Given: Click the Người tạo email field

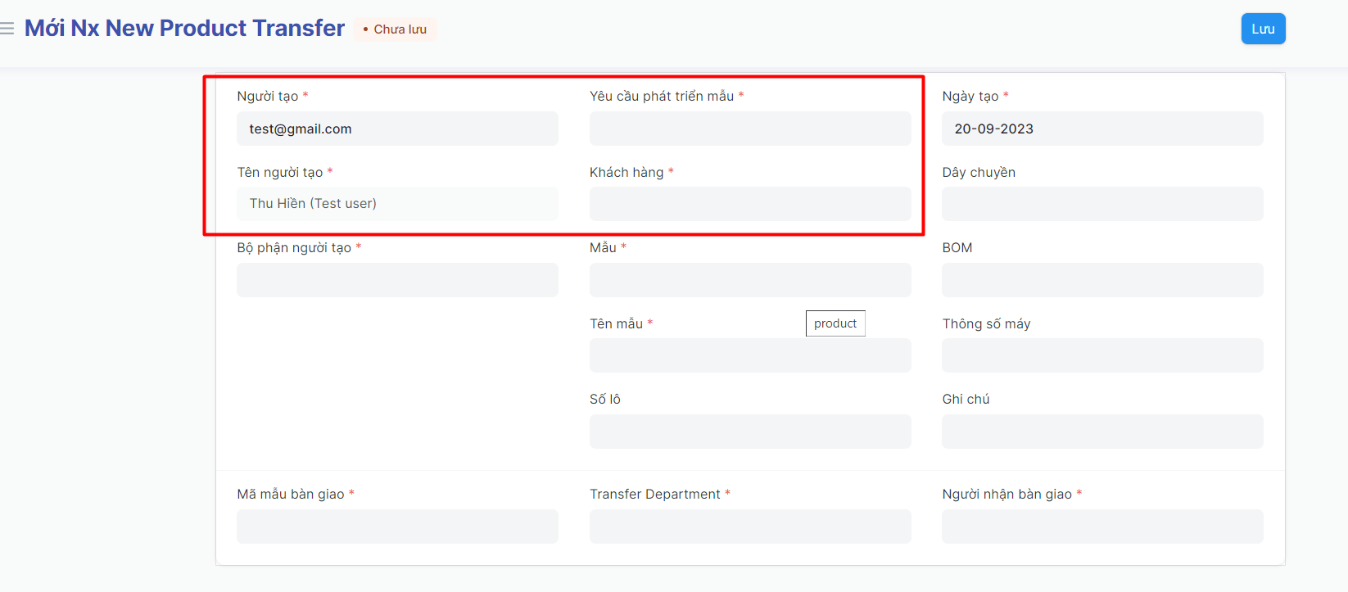Looking at the screenshot, I should pyautogui.click(x=397, y=129).
